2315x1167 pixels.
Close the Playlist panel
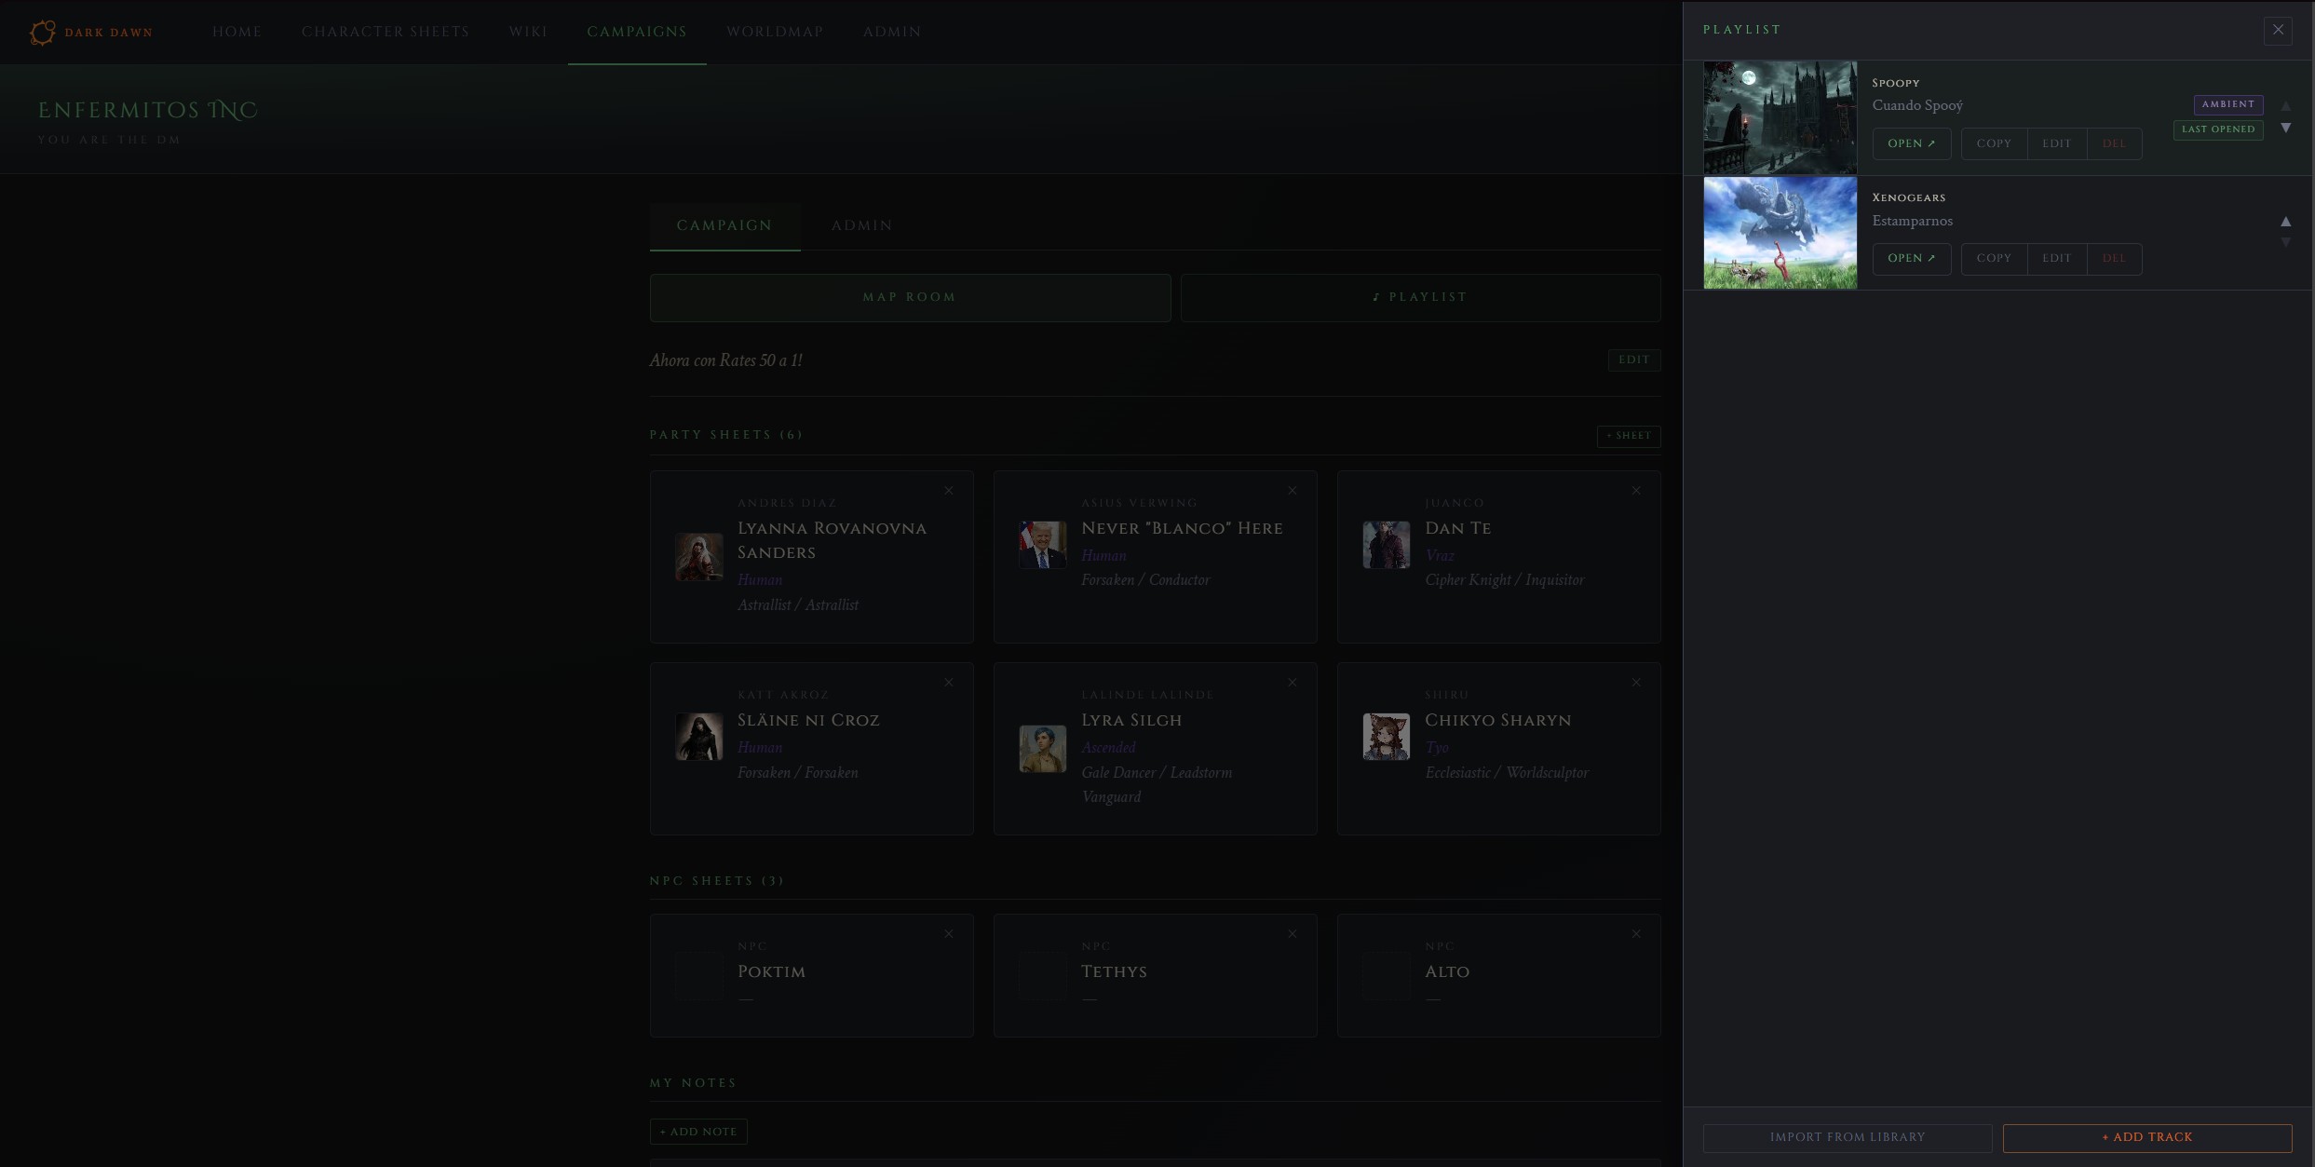click(2278, 30)
